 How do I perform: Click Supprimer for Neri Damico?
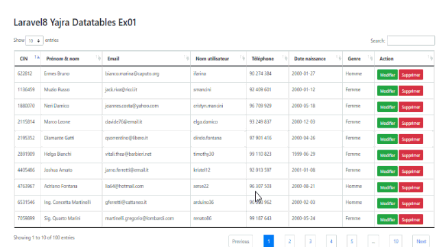[411, 107]
